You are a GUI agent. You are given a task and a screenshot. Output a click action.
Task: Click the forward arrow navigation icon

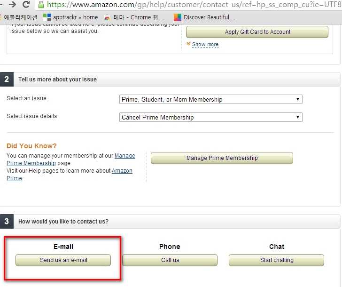pyautogui.click(x=12, y=4)
